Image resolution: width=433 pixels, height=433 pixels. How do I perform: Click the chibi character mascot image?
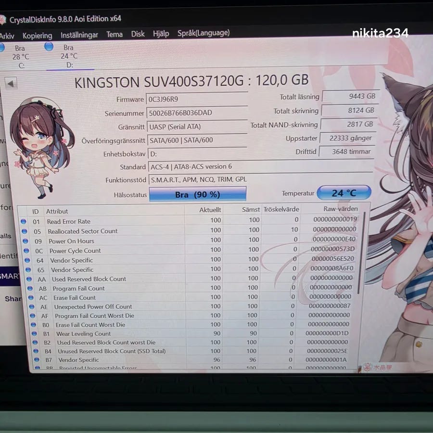pos(41,148)
